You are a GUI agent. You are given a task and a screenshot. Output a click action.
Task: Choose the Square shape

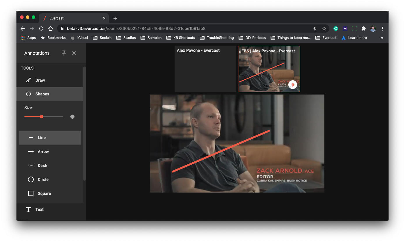click(x=50, y=193)
